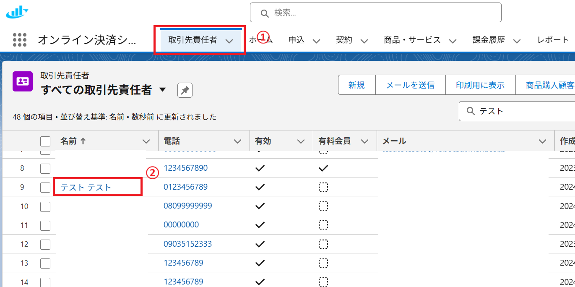Click the 新規 button
This screenshot has height=287, width=575.
[x=356, y=85]
